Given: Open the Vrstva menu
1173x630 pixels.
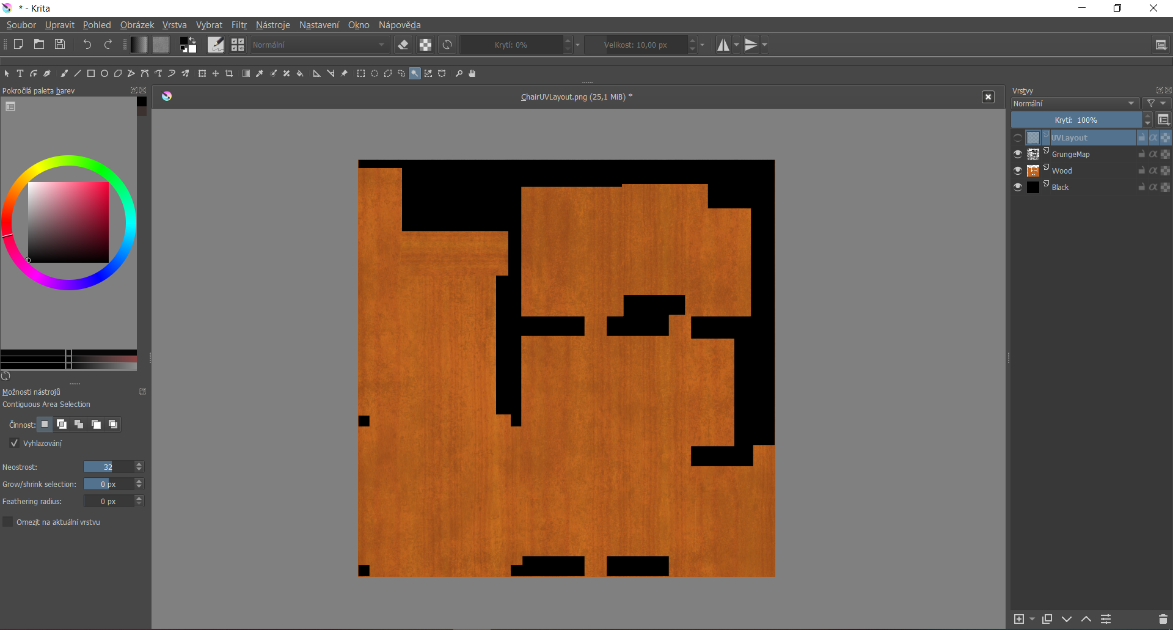Looking at the screenshot, I should [x=175, y=25].
